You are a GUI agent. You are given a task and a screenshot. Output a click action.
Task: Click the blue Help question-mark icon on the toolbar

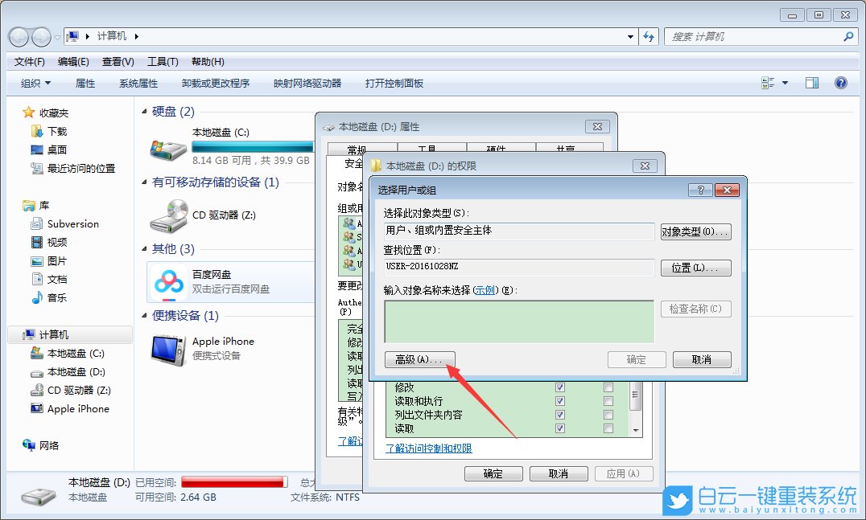point(841,82)
